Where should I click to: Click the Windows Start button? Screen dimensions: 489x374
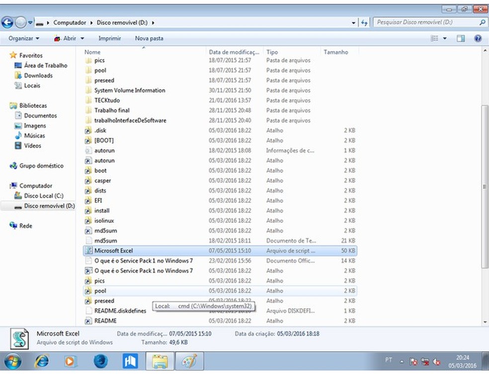[13, 360]
